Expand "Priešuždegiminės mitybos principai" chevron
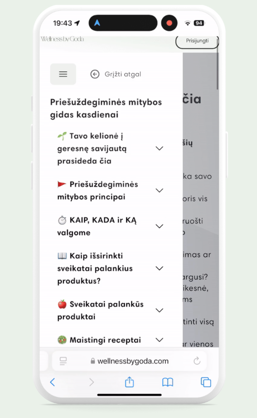The image size is (257, 418). tap(160, 190)
